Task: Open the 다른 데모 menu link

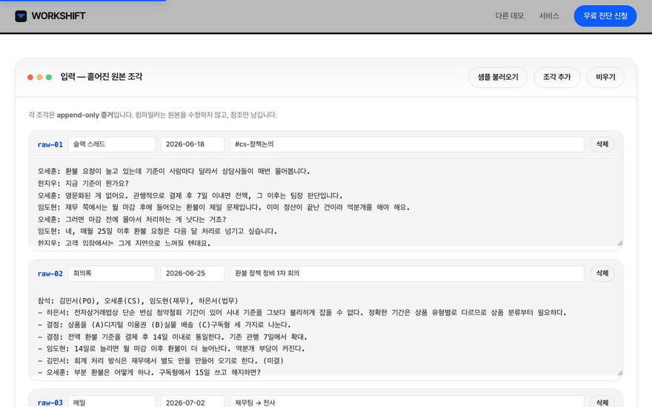Action: click(510, 16)
